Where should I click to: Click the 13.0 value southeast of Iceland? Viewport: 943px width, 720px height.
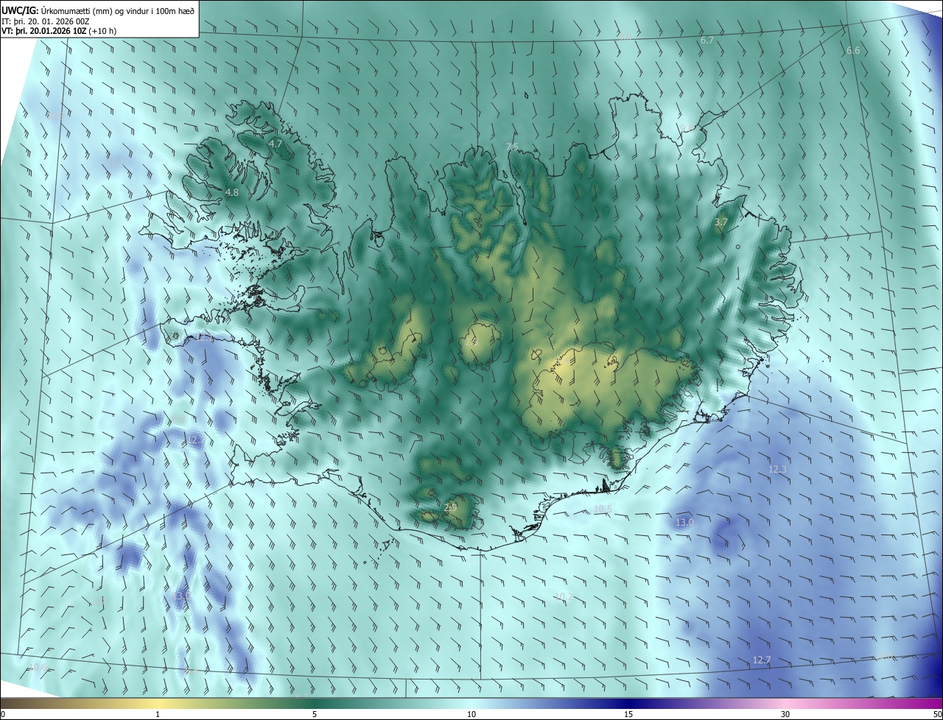[684, 523]
